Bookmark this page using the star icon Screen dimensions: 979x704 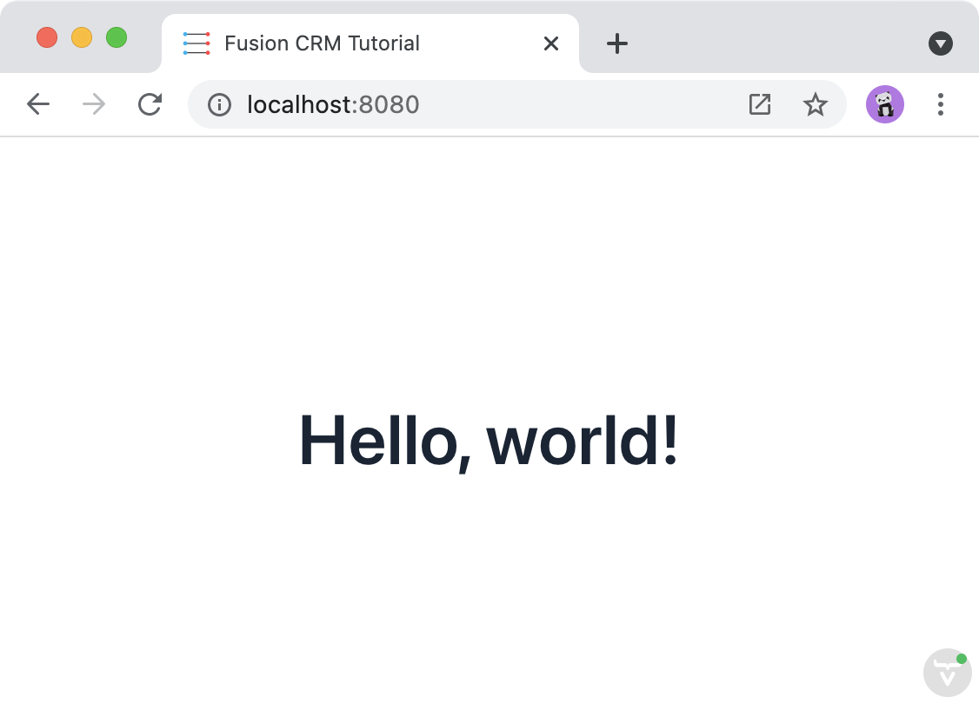pos(816,104)
